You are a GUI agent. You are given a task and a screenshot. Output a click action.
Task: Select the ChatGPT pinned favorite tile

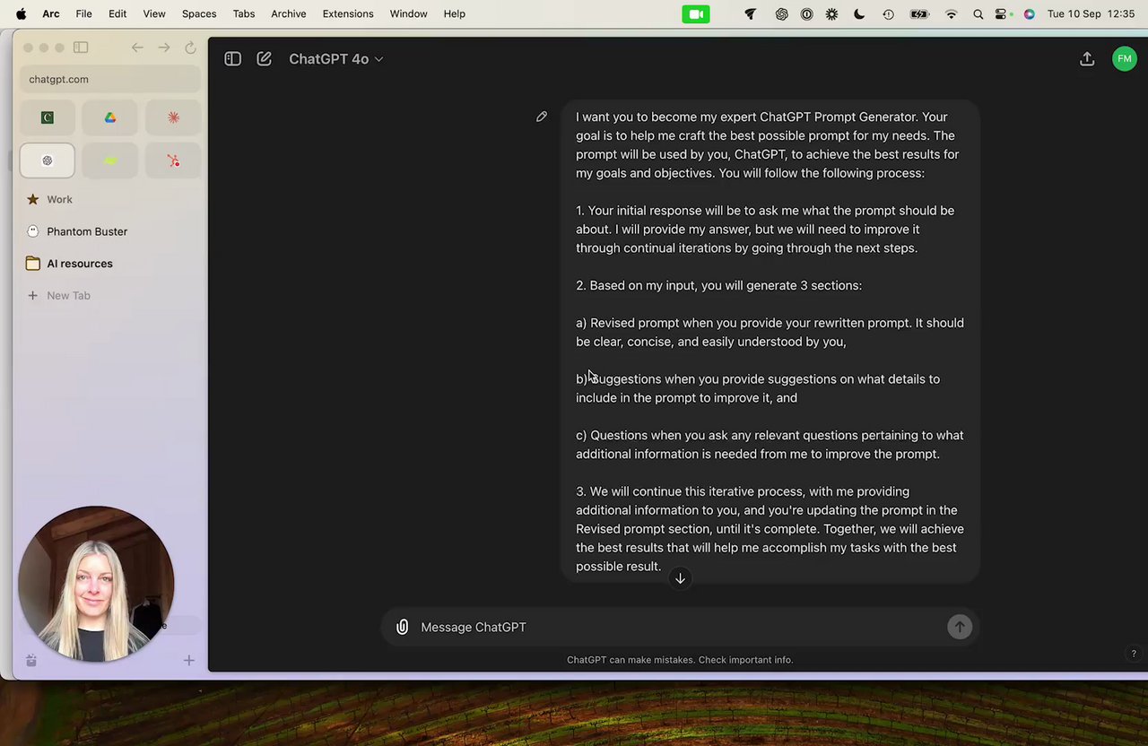(48, 160)
